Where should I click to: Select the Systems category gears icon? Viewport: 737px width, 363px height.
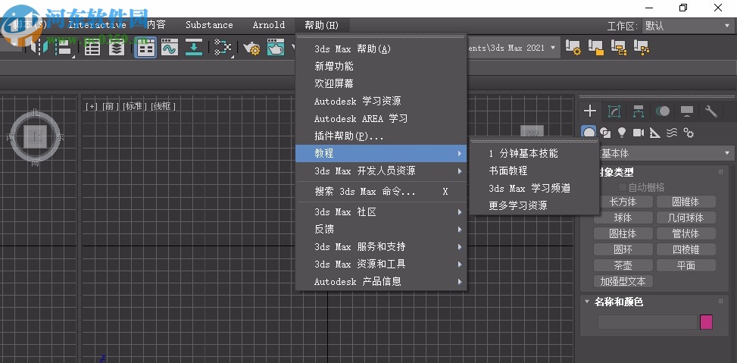[689, 133]
